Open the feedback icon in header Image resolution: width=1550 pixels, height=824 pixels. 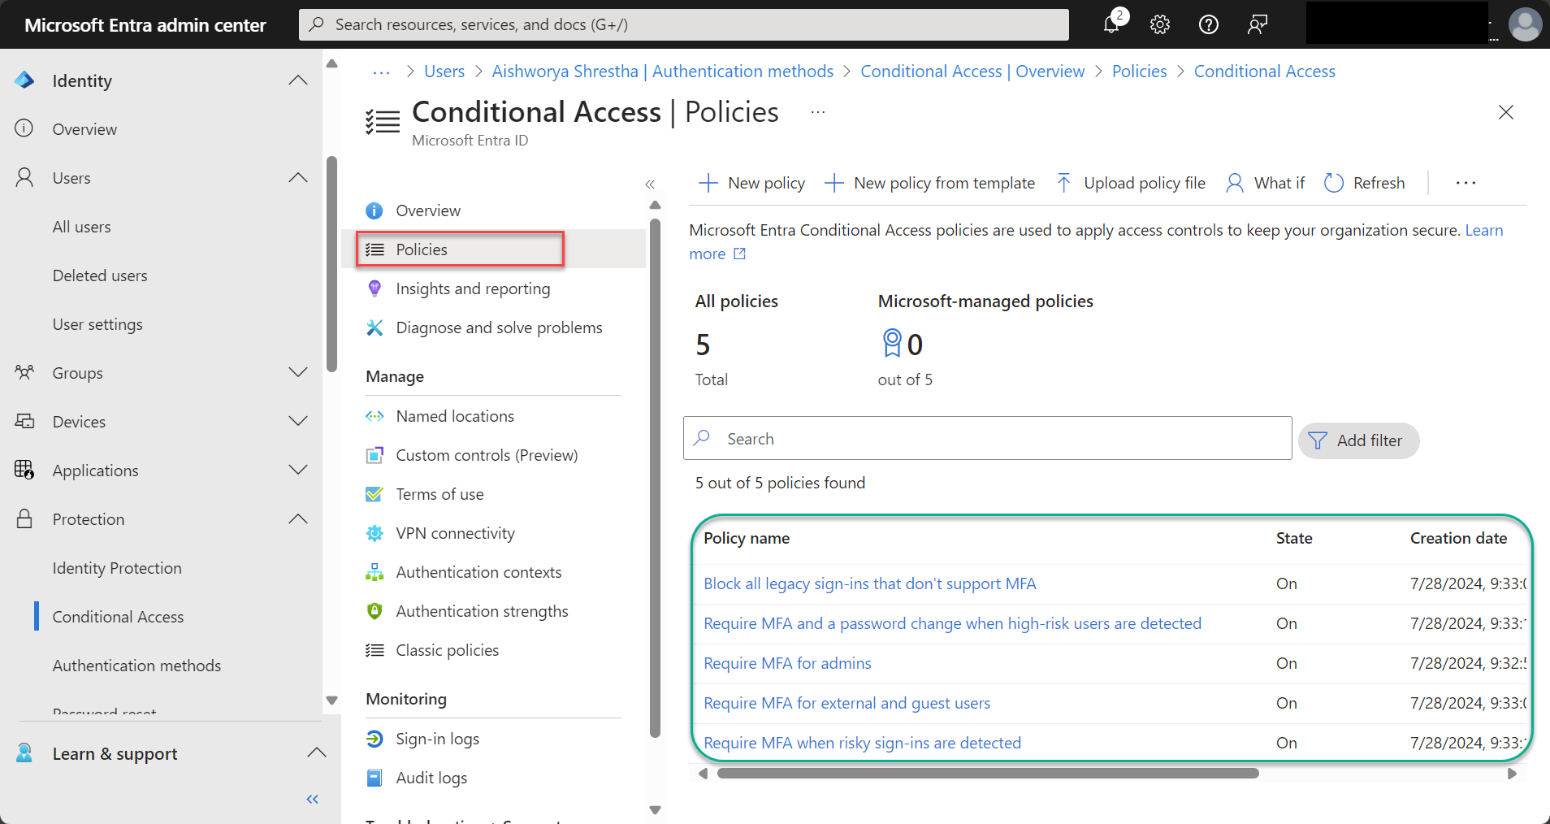tap(1257, 24)
